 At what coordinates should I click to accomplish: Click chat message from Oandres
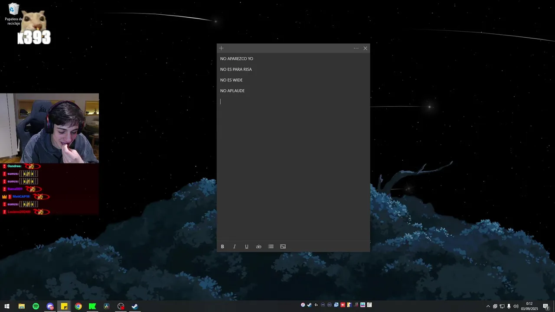coord(22,166)
